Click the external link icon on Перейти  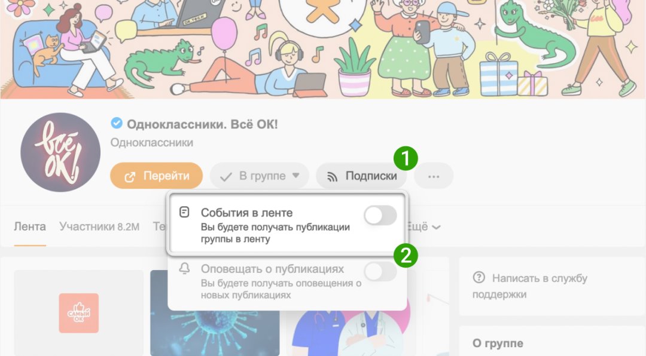tap(130, 177)
